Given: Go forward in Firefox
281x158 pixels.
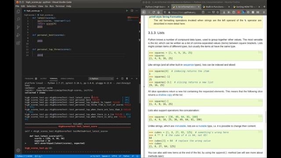Looking at the screenshot, I should (149, 12).
